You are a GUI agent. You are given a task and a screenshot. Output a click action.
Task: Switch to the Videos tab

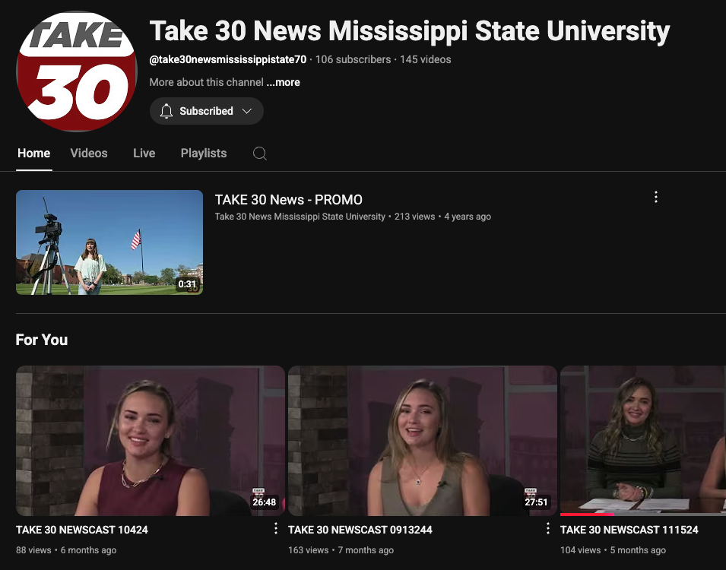[89, 154]
